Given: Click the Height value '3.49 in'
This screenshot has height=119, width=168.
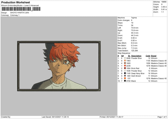Looking at the screenshot, I should (164, 7).
